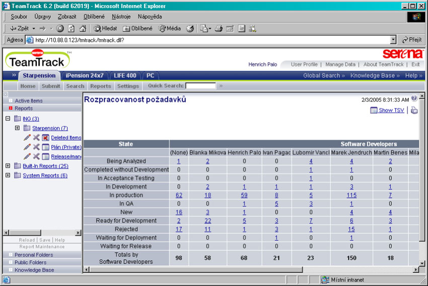Image resolution: width=428 pixels, height=286 pixels.
Task: Click the report vertical scrollbar down arrow
Action: pyautogui.click(x=422, y=264)
